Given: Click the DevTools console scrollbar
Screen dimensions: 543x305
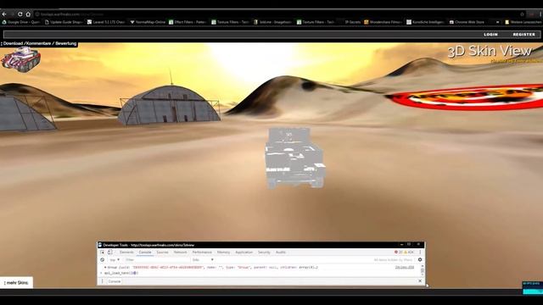Looking at the screenshot, I should (x=423, y=270).
